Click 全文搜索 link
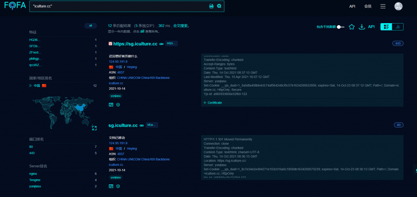Screen dimensions: 417x197 click(x=180, y=26)
